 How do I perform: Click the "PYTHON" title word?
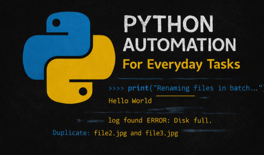pos(169,24)
